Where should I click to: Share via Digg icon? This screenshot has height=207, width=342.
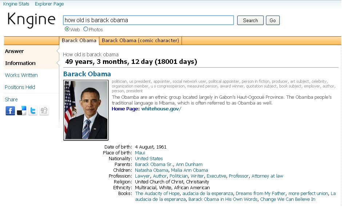(x=44, y=111)
